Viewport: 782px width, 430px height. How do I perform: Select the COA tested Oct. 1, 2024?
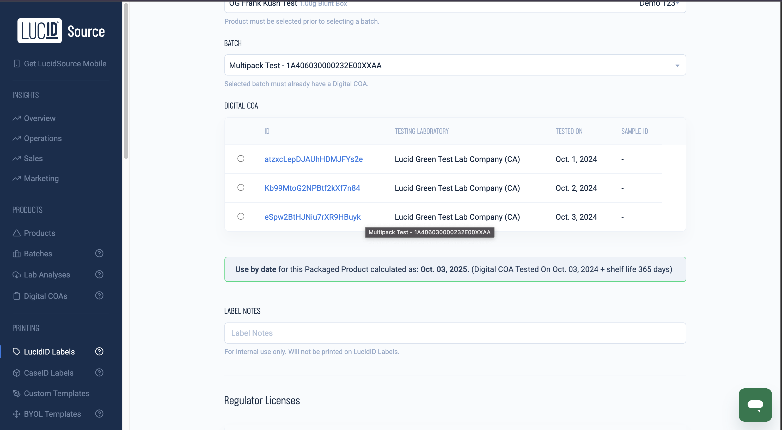(241, 159)
